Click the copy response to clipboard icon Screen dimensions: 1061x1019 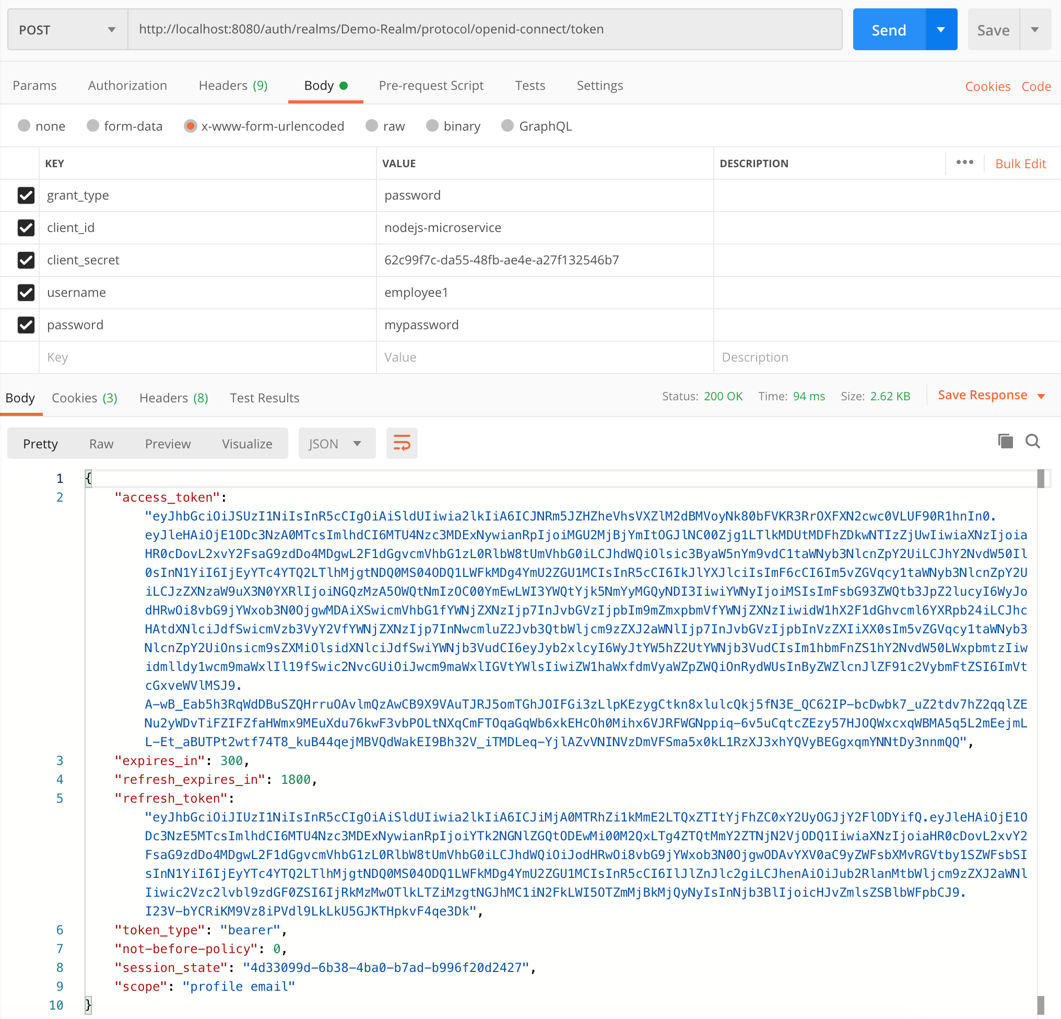click(x=1005, y=441)
